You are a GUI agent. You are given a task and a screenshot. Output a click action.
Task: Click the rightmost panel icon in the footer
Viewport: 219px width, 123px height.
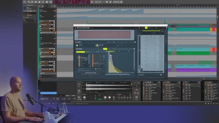click(217, 104)
